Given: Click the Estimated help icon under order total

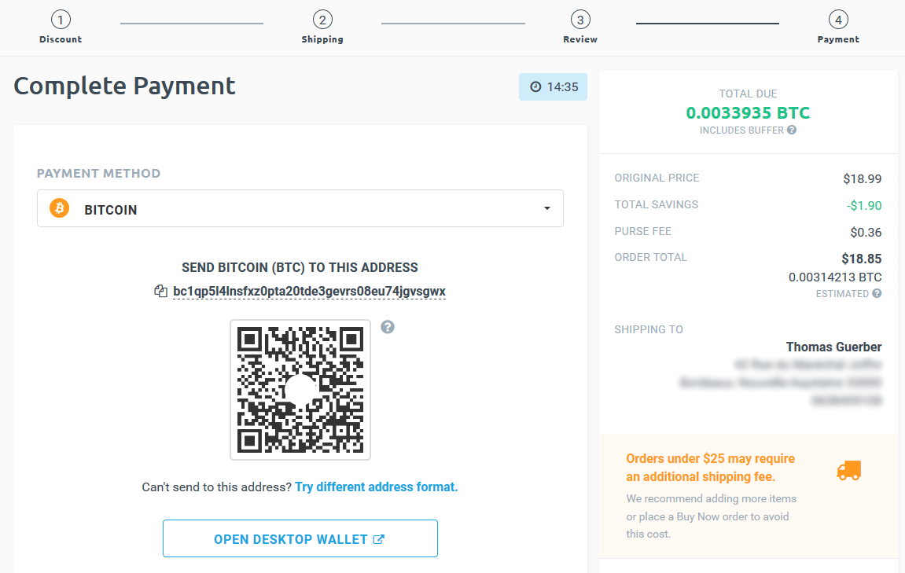Looking at the screenshot, I should [875, 293].
